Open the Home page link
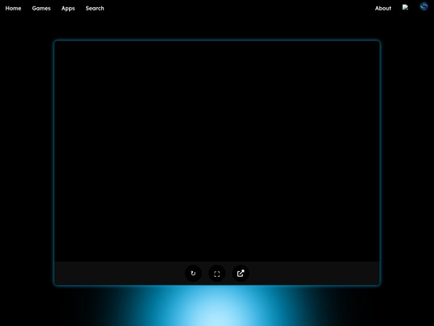Screen dimensions: 434x326 tap(14, 8)
